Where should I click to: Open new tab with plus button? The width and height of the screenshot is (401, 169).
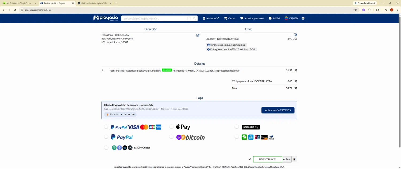point(116,3)
